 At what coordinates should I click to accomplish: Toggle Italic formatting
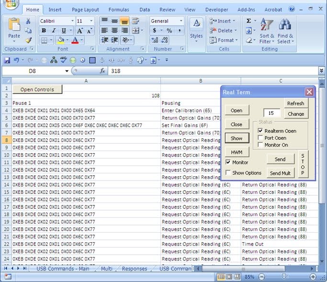[54, 31]
